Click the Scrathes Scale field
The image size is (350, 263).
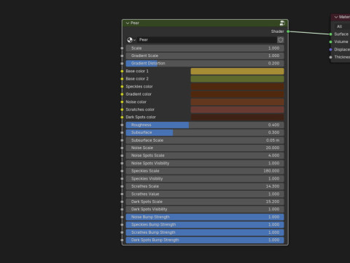(205, 186)
